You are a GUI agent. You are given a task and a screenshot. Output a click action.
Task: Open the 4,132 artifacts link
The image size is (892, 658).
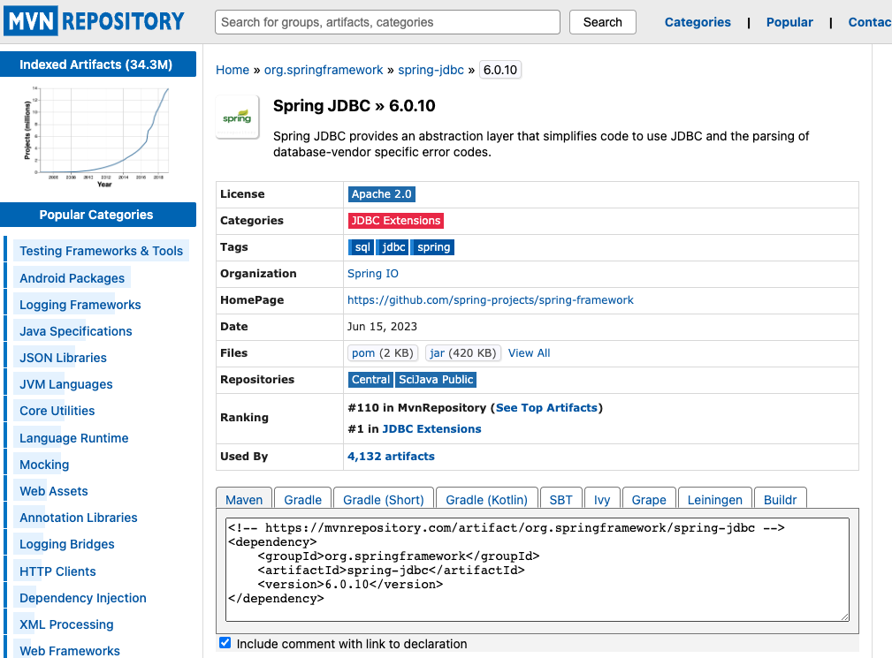391,457
